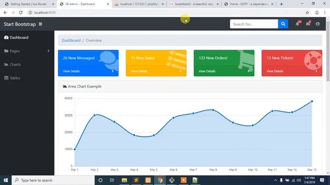Click the site info icon in address bar
This screenshot has width=330, height=185.
point(30,12)
